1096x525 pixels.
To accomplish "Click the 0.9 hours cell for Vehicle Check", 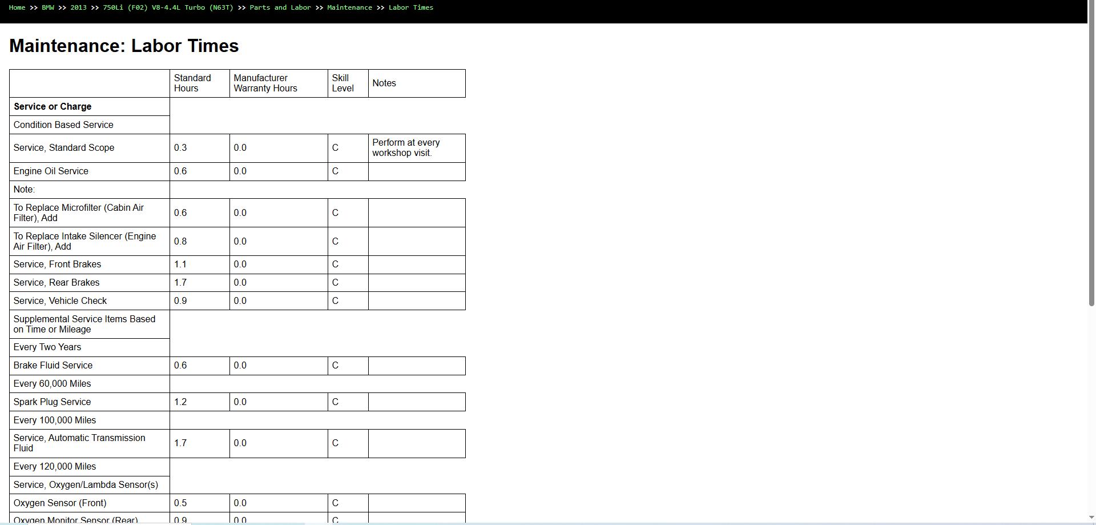I will [200, 301].
